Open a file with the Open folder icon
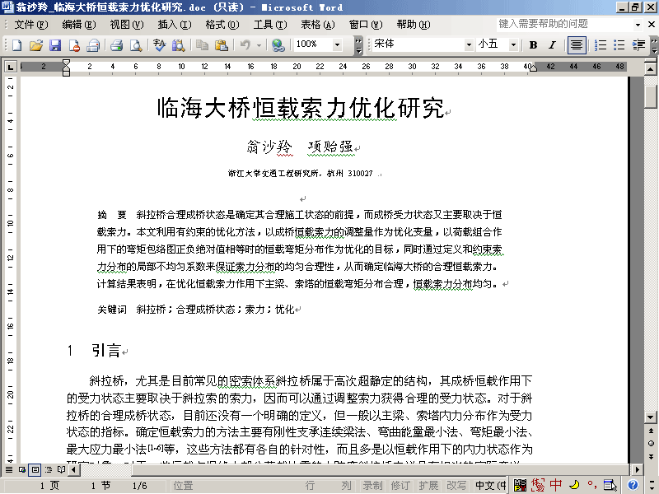 point(36,45)
